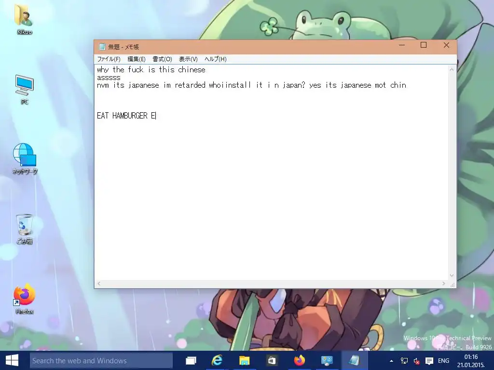Click the horizontal scrollbar right arrow

(444, 283)
